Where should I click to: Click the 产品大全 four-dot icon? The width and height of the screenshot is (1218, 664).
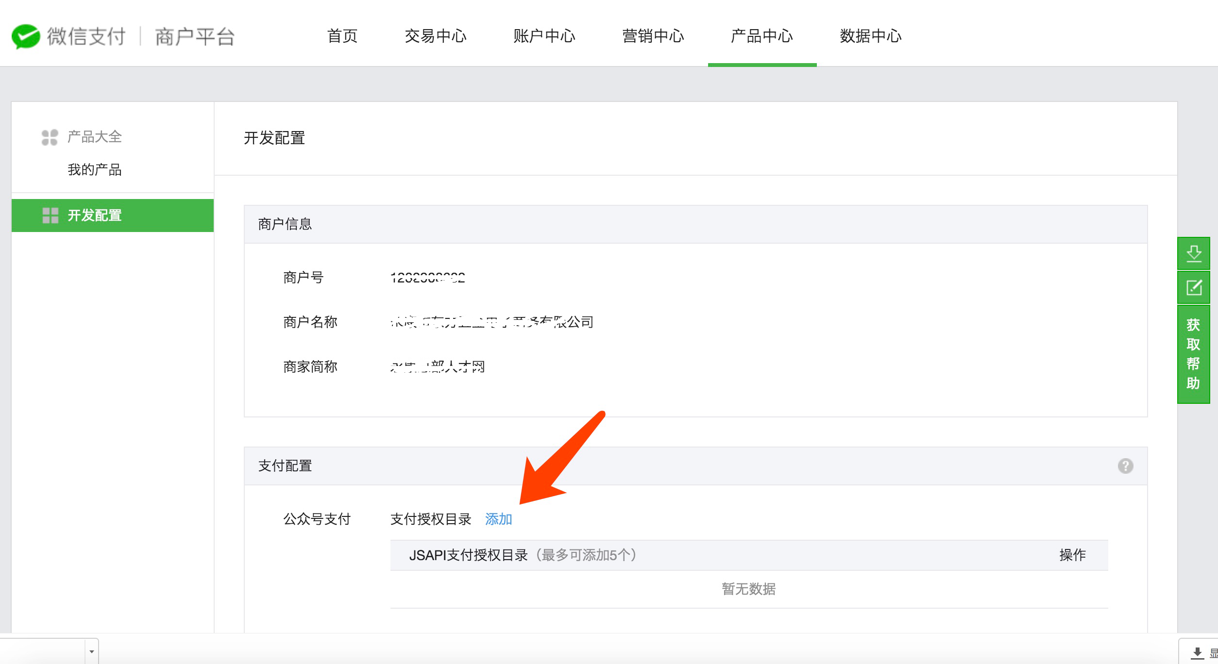coord(50,137)
